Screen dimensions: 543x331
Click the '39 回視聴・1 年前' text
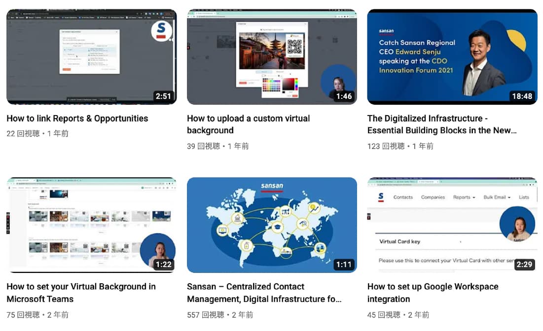pyautogui.click(x=218, y=146)
